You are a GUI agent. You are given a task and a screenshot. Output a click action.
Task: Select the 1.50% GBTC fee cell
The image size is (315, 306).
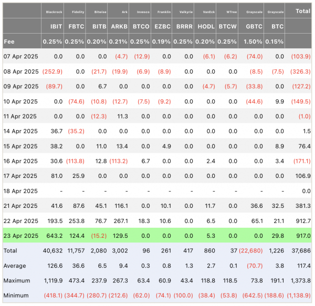(255, 41)
